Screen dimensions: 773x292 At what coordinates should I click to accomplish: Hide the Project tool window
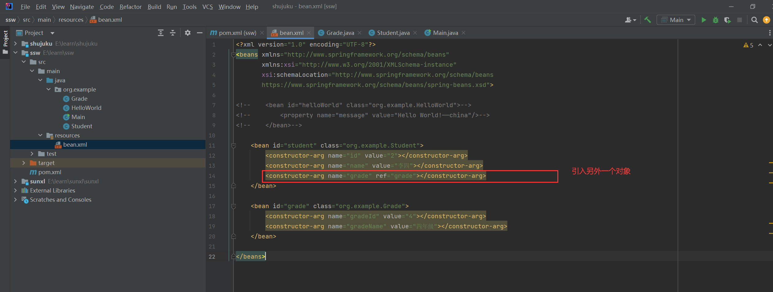[x=200, y=33]
